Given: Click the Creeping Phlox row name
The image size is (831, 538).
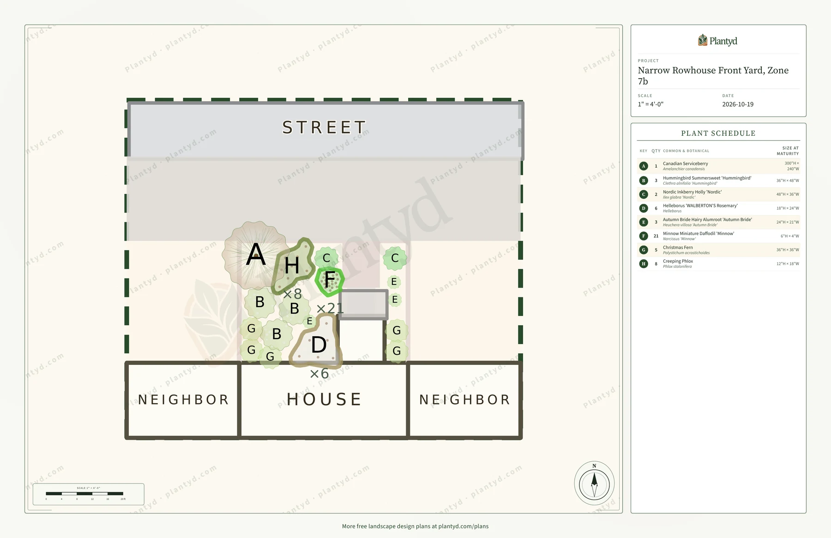Looking at the screenshot, I should pyautogui.click(x=678, y=261).
